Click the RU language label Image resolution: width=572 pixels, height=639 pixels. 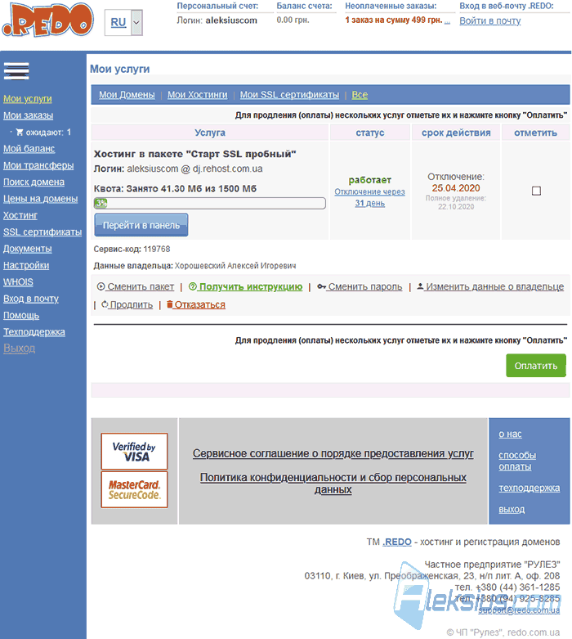[x=118, y=22]
